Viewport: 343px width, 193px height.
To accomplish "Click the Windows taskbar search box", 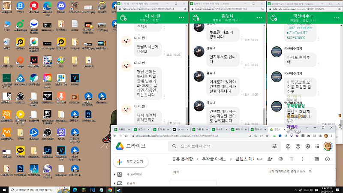I will pos(39,190).
